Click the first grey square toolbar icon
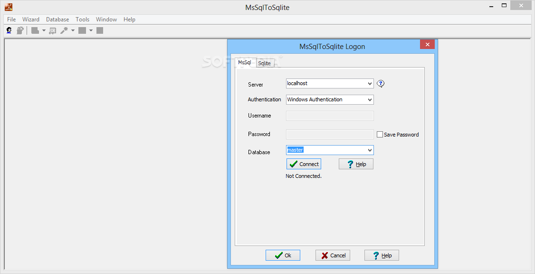535x274 pixels. [x=82, y=30]
